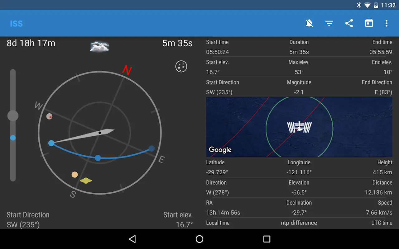This screenshot has height=249, width=399.
Task: Tap end time value 05:55:59
Action: point(381,52)
